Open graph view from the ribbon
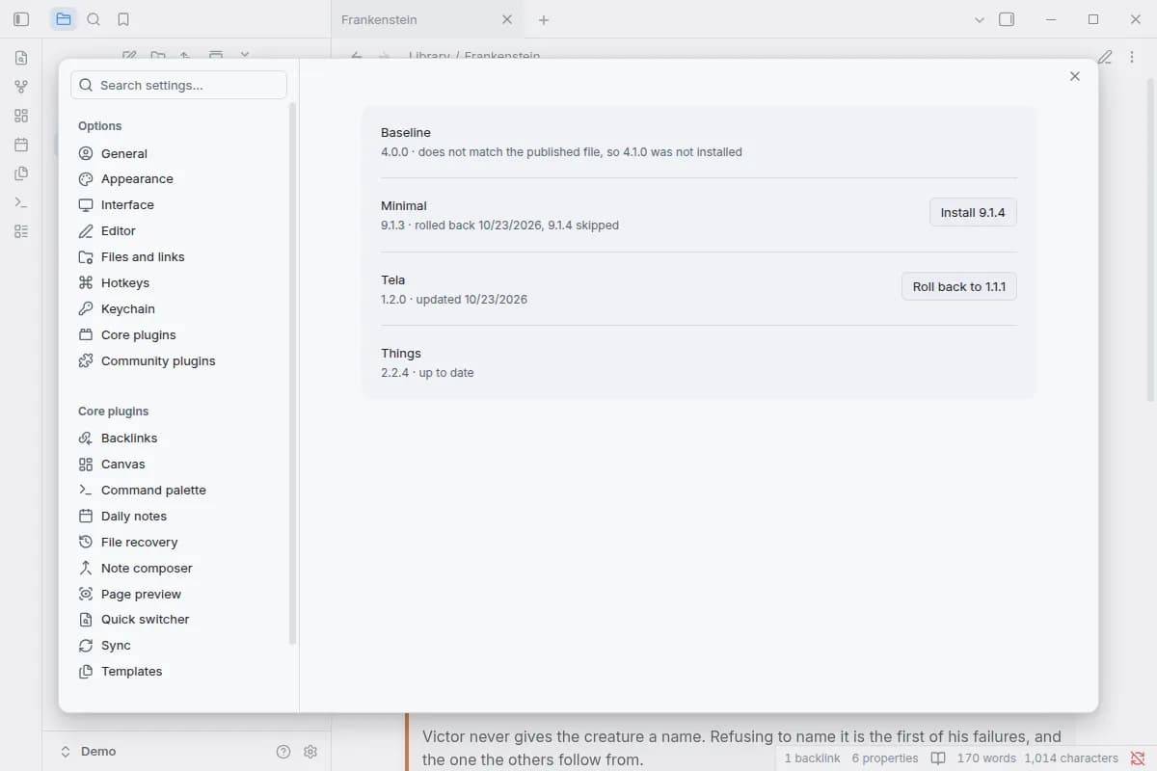This screenshot has width=1157, height=771. pos(21,87)
